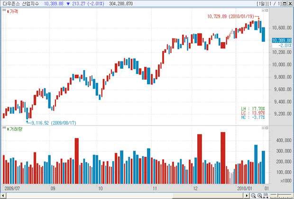Click the price pane handle next to 가격
Image resolution: width=294 pixels, height=199 pixels.
(x=4, y=11)
